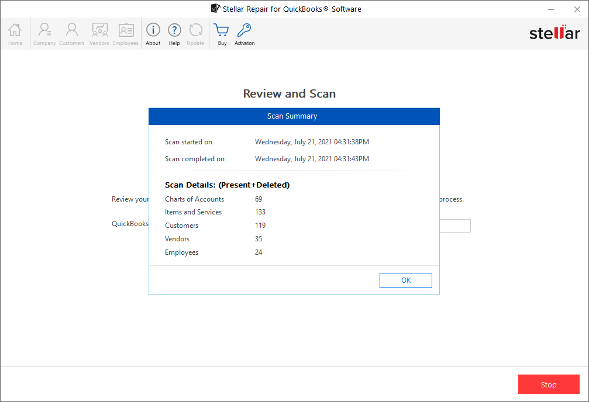Click the customers count 119
589x402 pixels.
pyautogui.click(x=260, y=226)
